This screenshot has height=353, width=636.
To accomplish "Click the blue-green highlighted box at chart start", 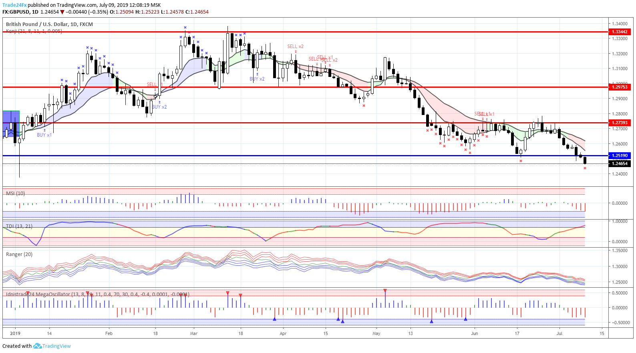I will (x=11, y=124).
